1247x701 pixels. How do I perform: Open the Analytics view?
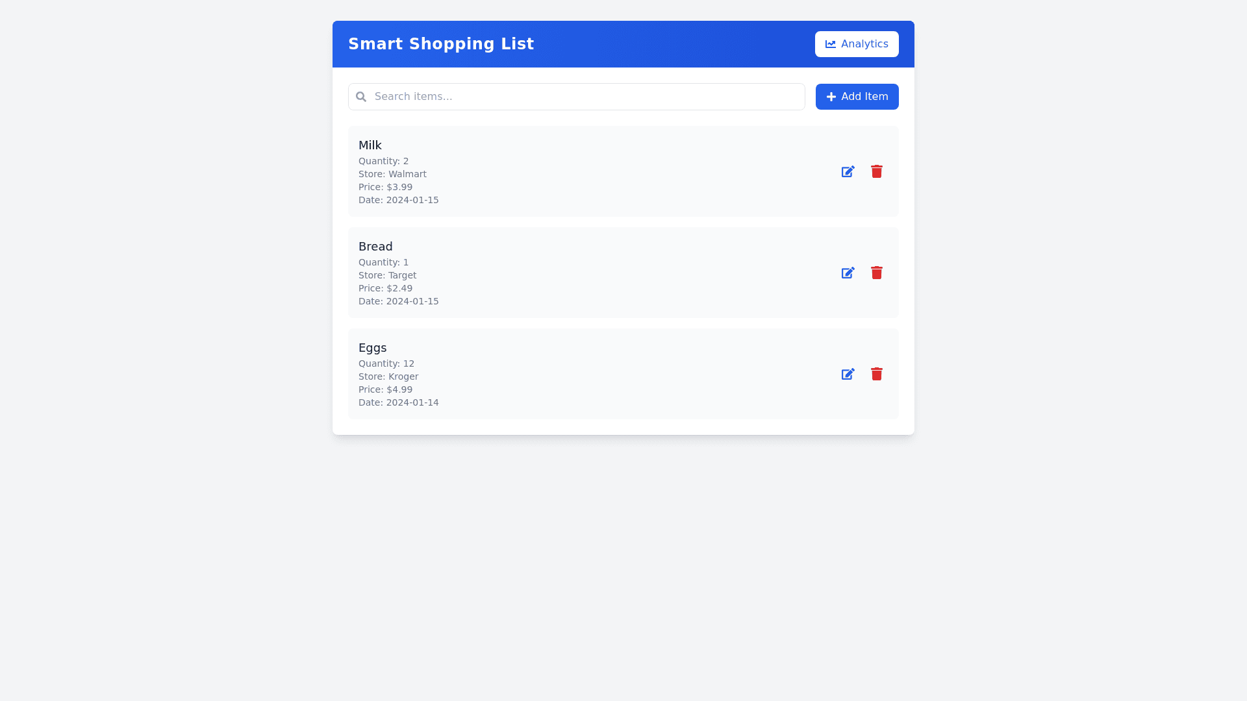[856, 44]
